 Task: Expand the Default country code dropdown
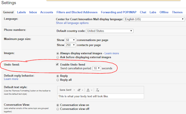click(110, 31)
